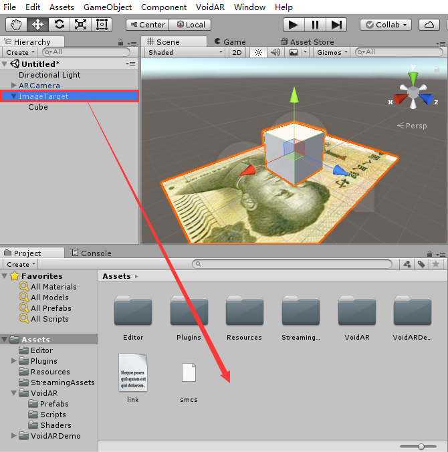448x452 pixels.
Task: Open the Shaded draw mode dropdown
Action: click(x=185, y=52)
